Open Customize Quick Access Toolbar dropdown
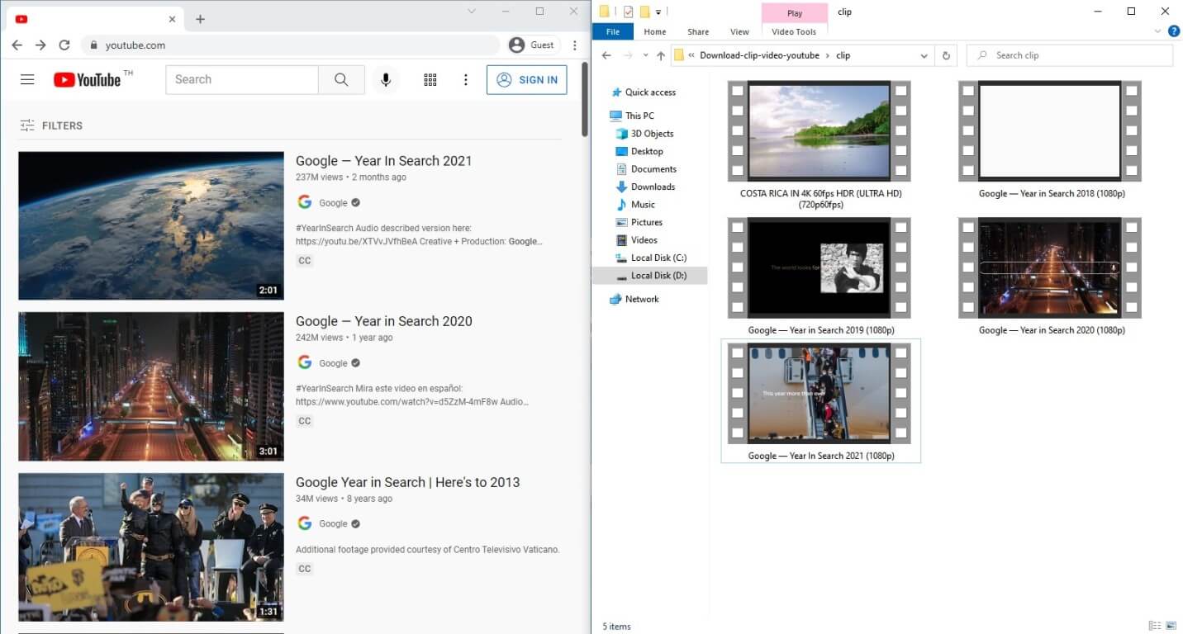The image size is (1183, 634). click(658, 12)
